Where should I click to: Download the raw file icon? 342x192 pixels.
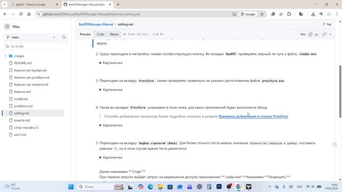pos(316,34)
